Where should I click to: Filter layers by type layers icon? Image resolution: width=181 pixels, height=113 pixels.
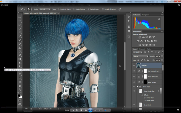[x=152, y=52]
